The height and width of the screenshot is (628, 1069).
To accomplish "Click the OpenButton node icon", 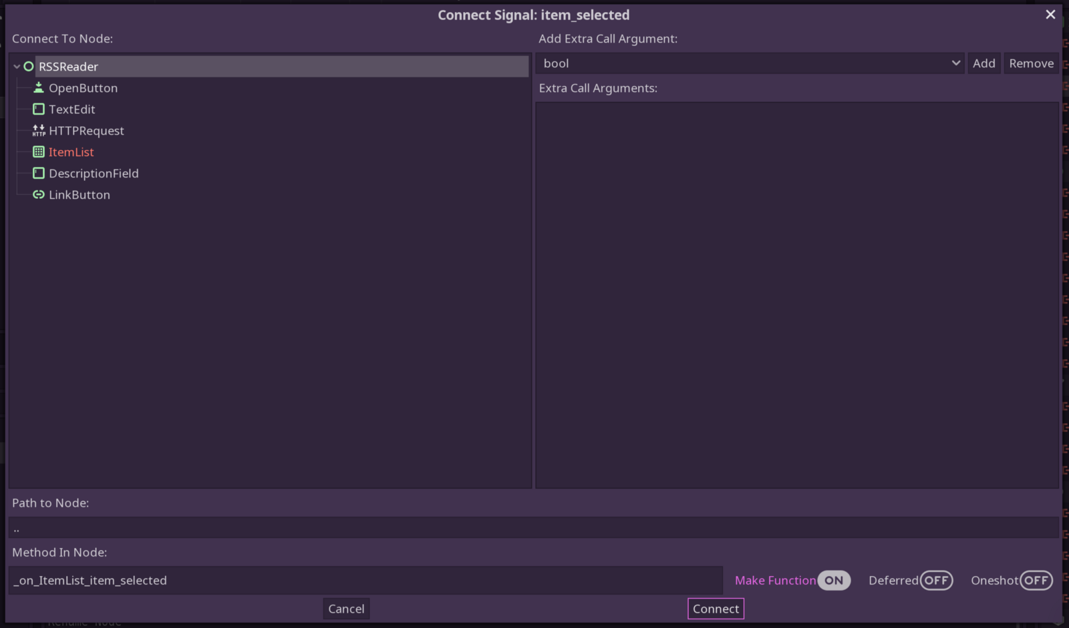I will pyautogui.click(x=39, y=88).
